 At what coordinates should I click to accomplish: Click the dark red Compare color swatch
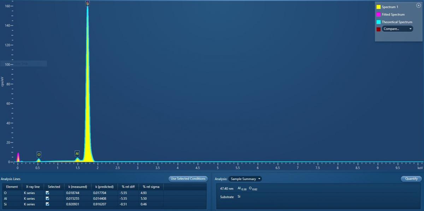378,29
